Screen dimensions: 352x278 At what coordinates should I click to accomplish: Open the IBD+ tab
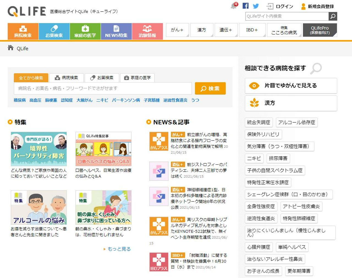click(x=251, y=30)
